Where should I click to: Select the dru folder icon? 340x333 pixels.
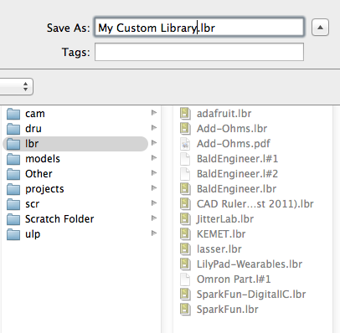click(13, 129)
